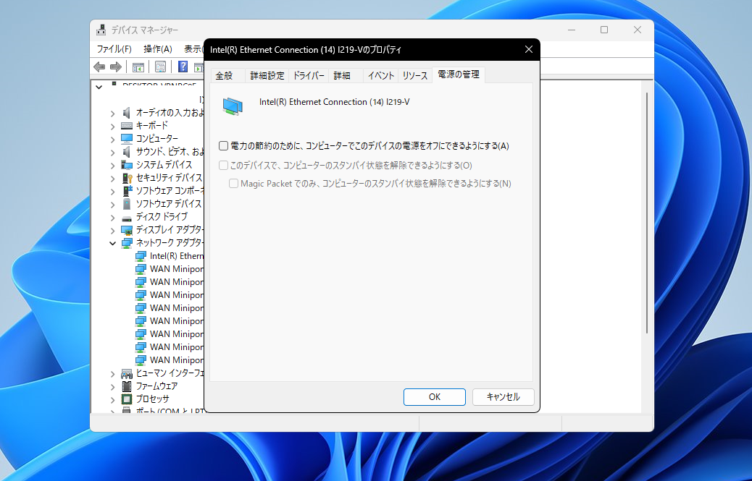Click the キャンセル button
Image resolution: width=752 pixels, height=481 pixels.
[x=503, y=397]
